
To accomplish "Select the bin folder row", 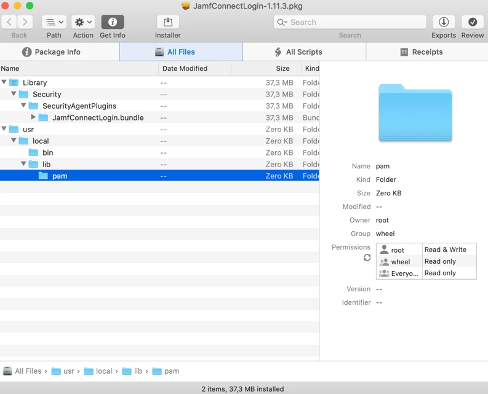I will click(159, 152).
